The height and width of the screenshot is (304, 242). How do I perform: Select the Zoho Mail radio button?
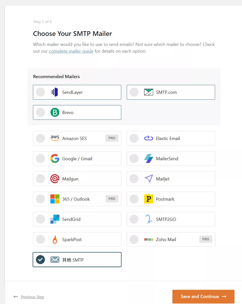pyautogui.click(x=134, y=239)
